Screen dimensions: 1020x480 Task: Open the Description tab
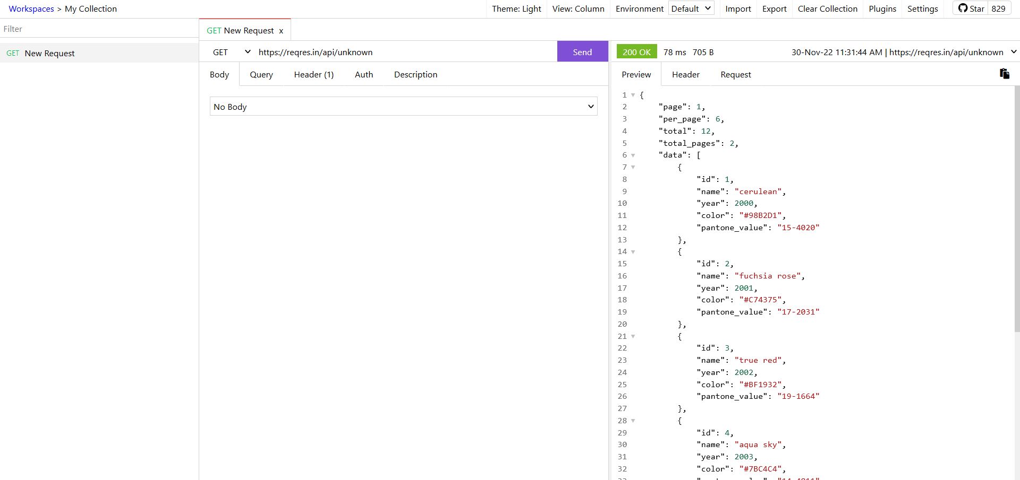[x=415, y=74]
